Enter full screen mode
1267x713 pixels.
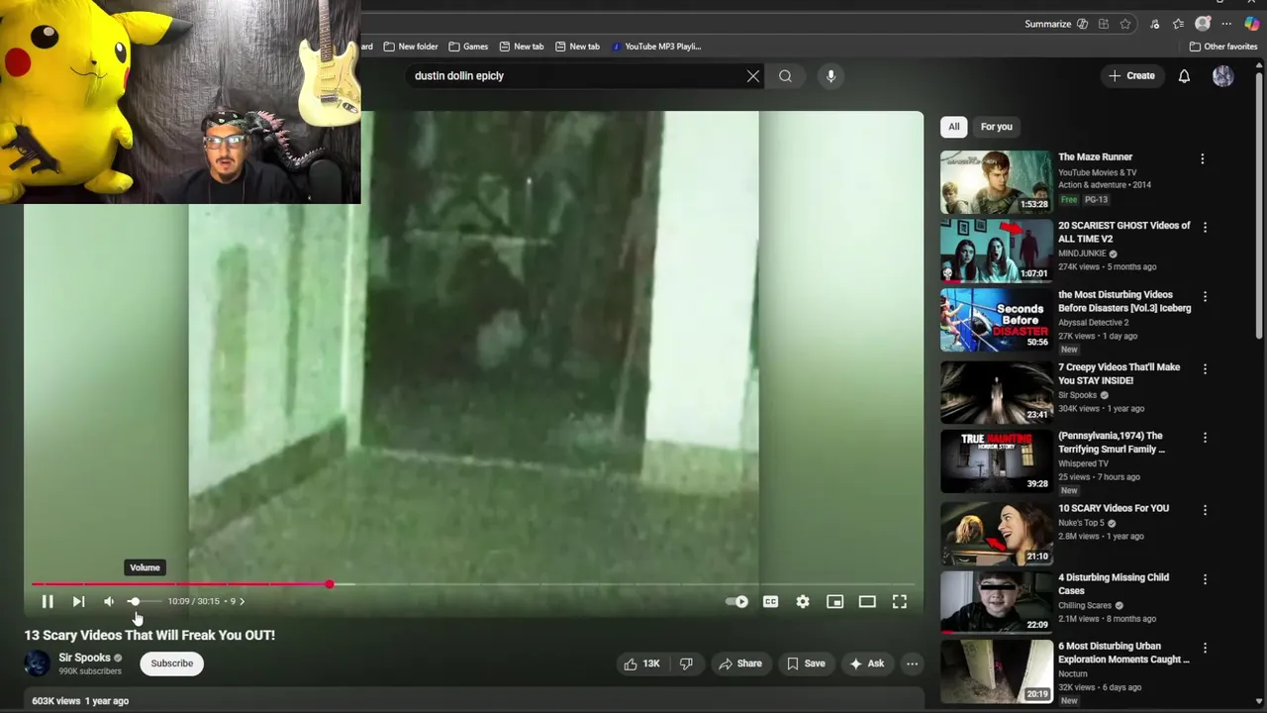(899, 601)
